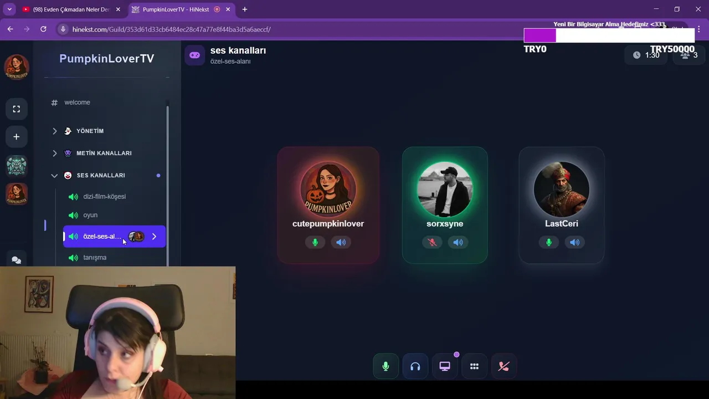Click the fullscreen icon in left sidebar

pos(17,109)
